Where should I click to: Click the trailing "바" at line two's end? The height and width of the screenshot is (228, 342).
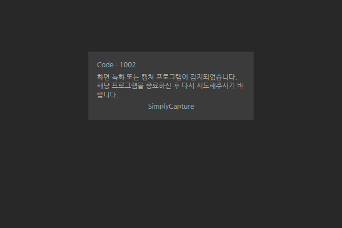(x=240, y=85)
